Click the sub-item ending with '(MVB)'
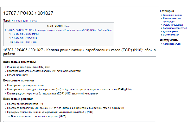This screenshot has width=190, height=122. [x=38, y=116]
